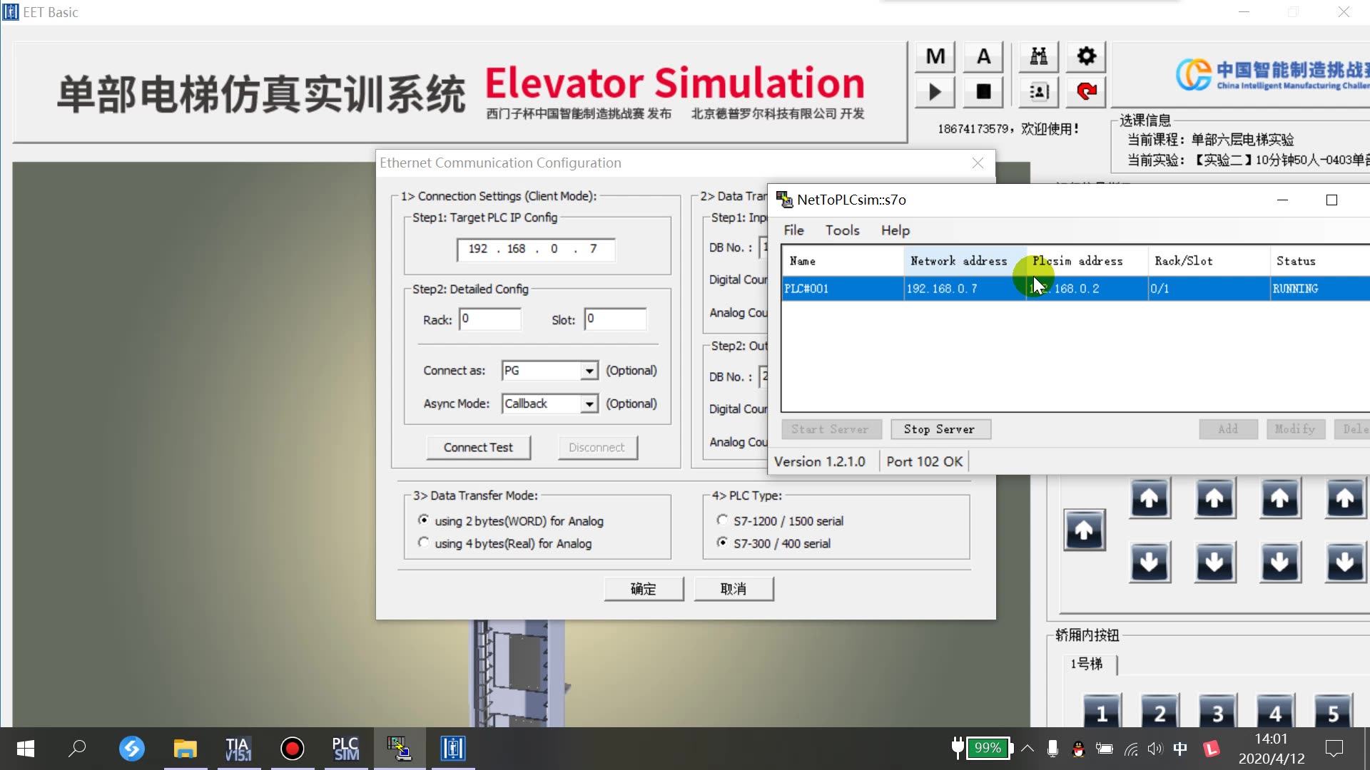Open the Tools menu in NetToPLCsim
1370x770 pixels.
tap(842, 230)
